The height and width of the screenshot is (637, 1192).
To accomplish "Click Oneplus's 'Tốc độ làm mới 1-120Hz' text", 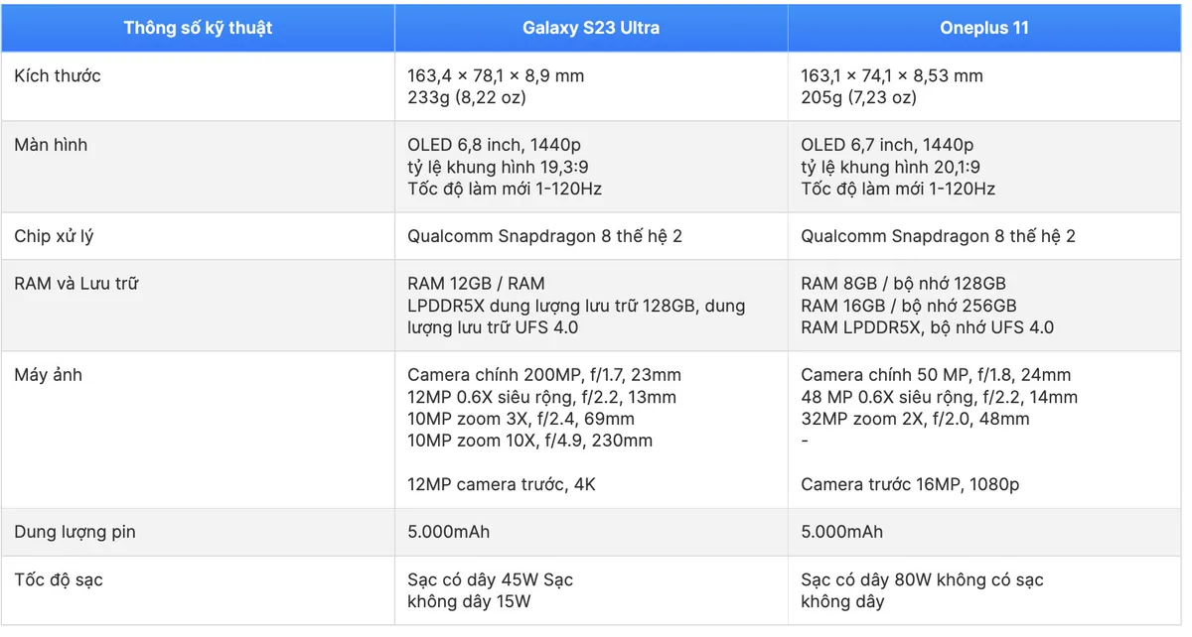I will pos(898,189).
